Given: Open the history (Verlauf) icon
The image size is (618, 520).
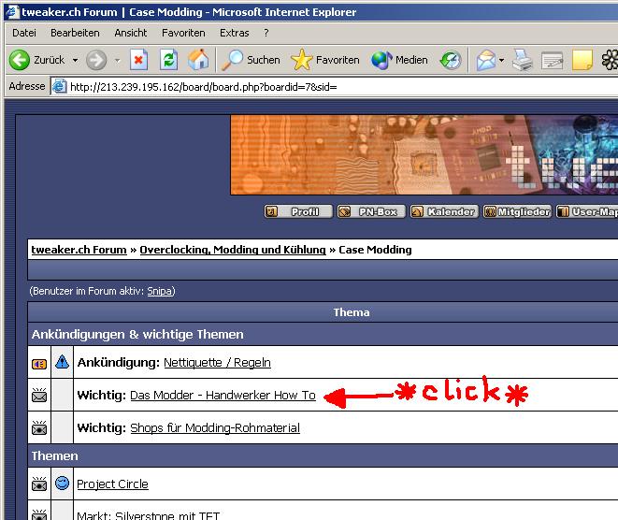Looking at the screenshot, I should click(451, 60).
